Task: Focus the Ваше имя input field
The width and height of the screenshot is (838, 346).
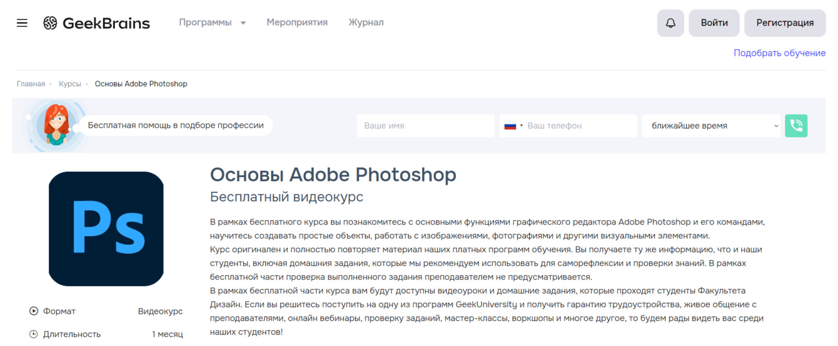Action: click(425, 126)
